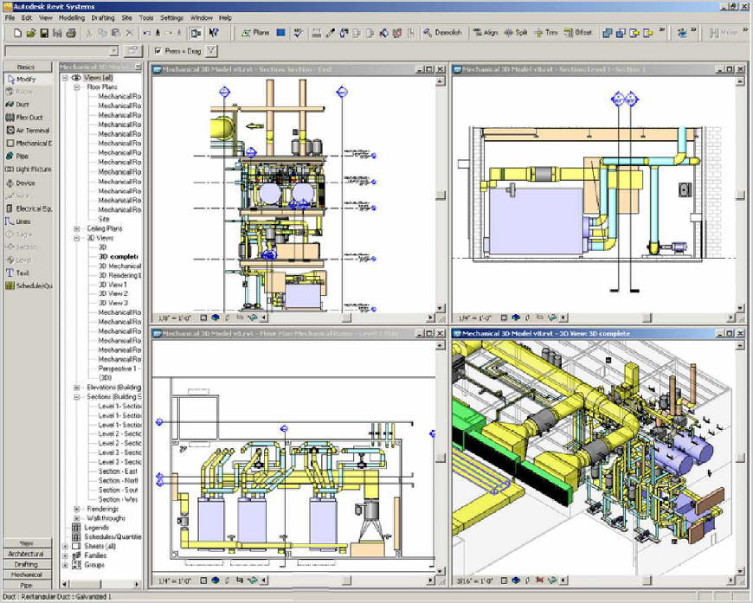The image size is (753, 603).
Task: Click the New file icon in toolbar
Action: [x=18, y=33]
